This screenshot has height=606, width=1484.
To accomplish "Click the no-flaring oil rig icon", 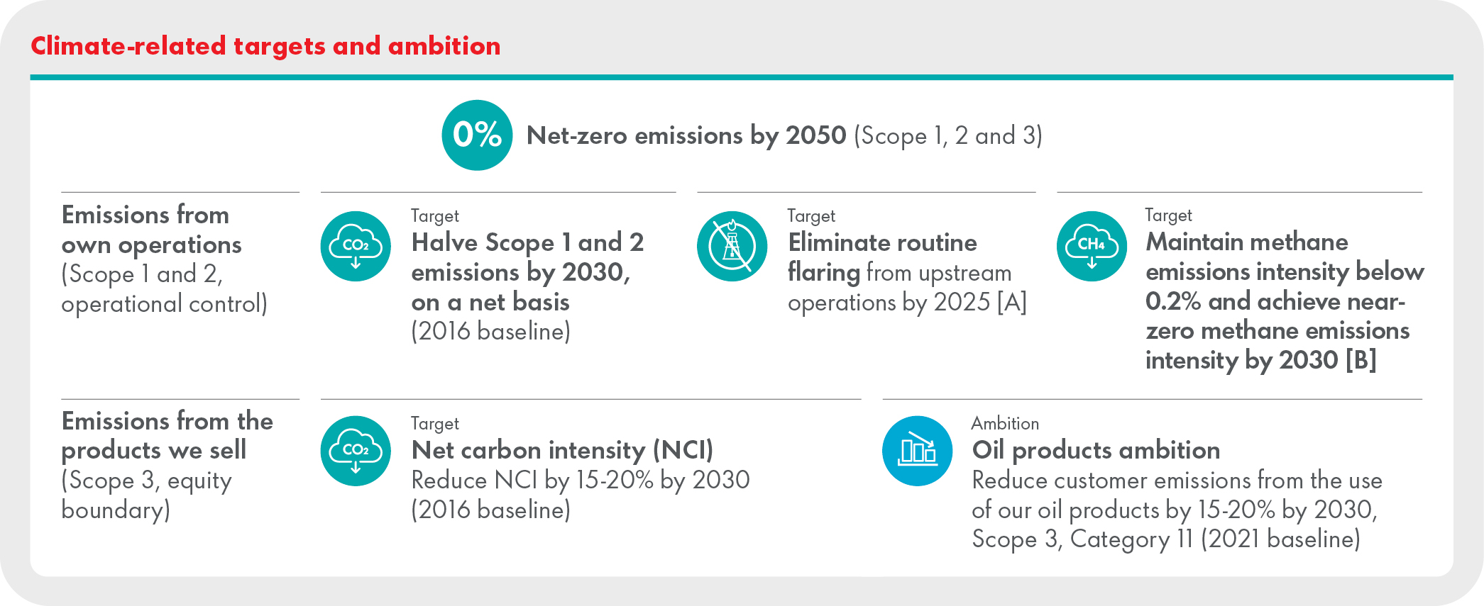I will tap(732, 247).
